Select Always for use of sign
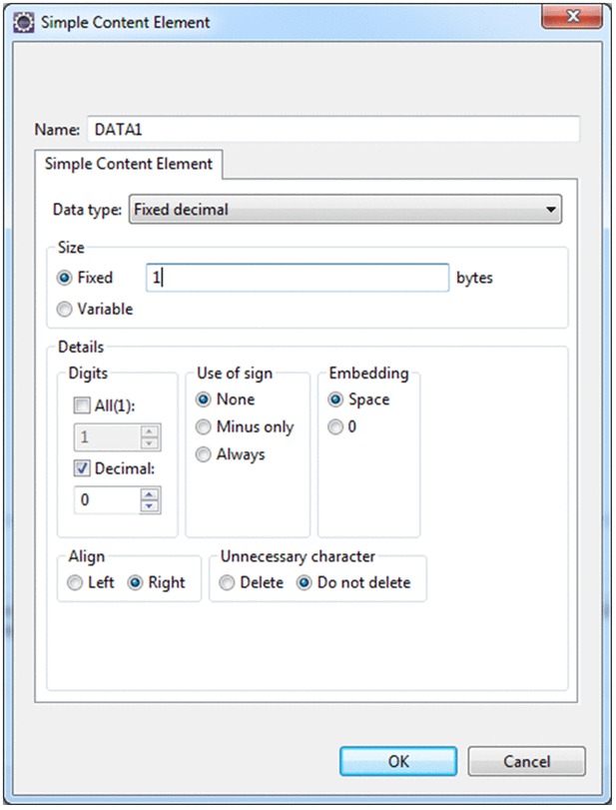The image size is (616, 810). point(205,454)
